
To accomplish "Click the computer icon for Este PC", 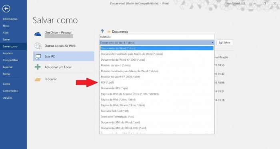I will click(x=38, y=56).
